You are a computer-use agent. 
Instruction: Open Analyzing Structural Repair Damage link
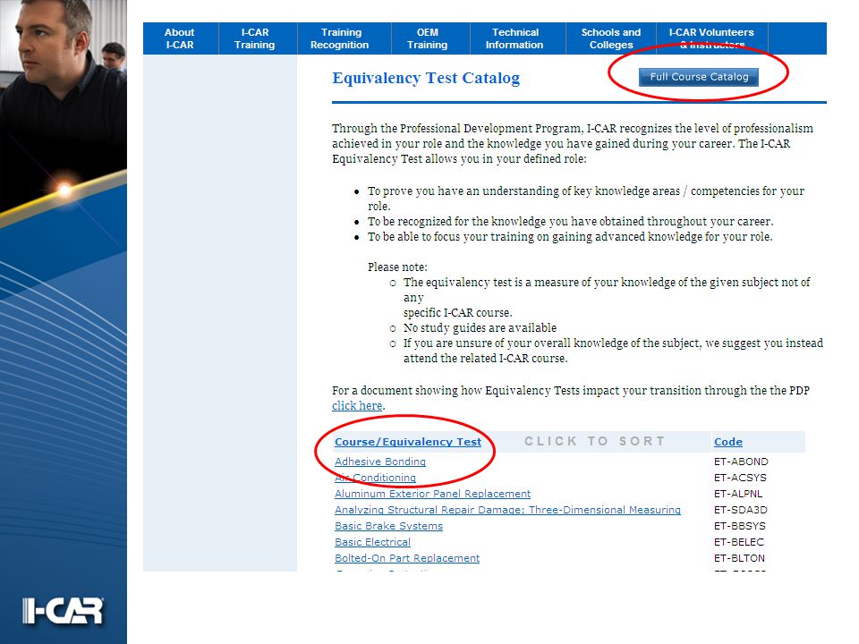(508, 510)
